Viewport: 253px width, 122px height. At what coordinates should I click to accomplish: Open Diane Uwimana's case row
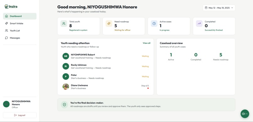click(x=105, y=87)
